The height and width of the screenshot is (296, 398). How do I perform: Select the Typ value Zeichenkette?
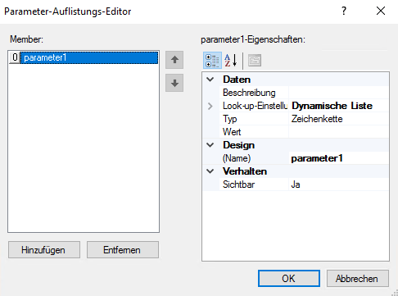tap(338, 119)
